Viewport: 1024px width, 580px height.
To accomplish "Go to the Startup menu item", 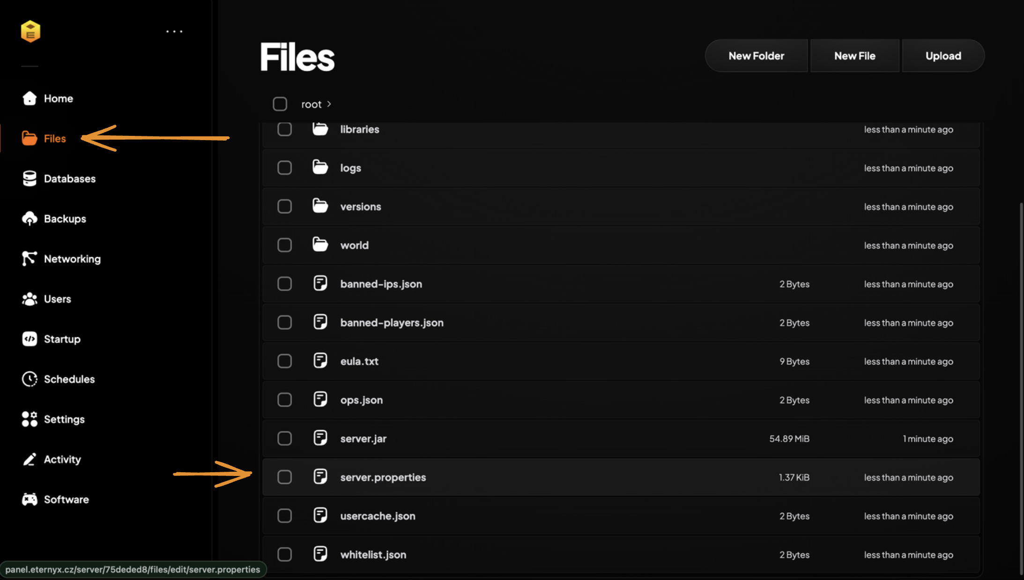I will pos(62,339).
